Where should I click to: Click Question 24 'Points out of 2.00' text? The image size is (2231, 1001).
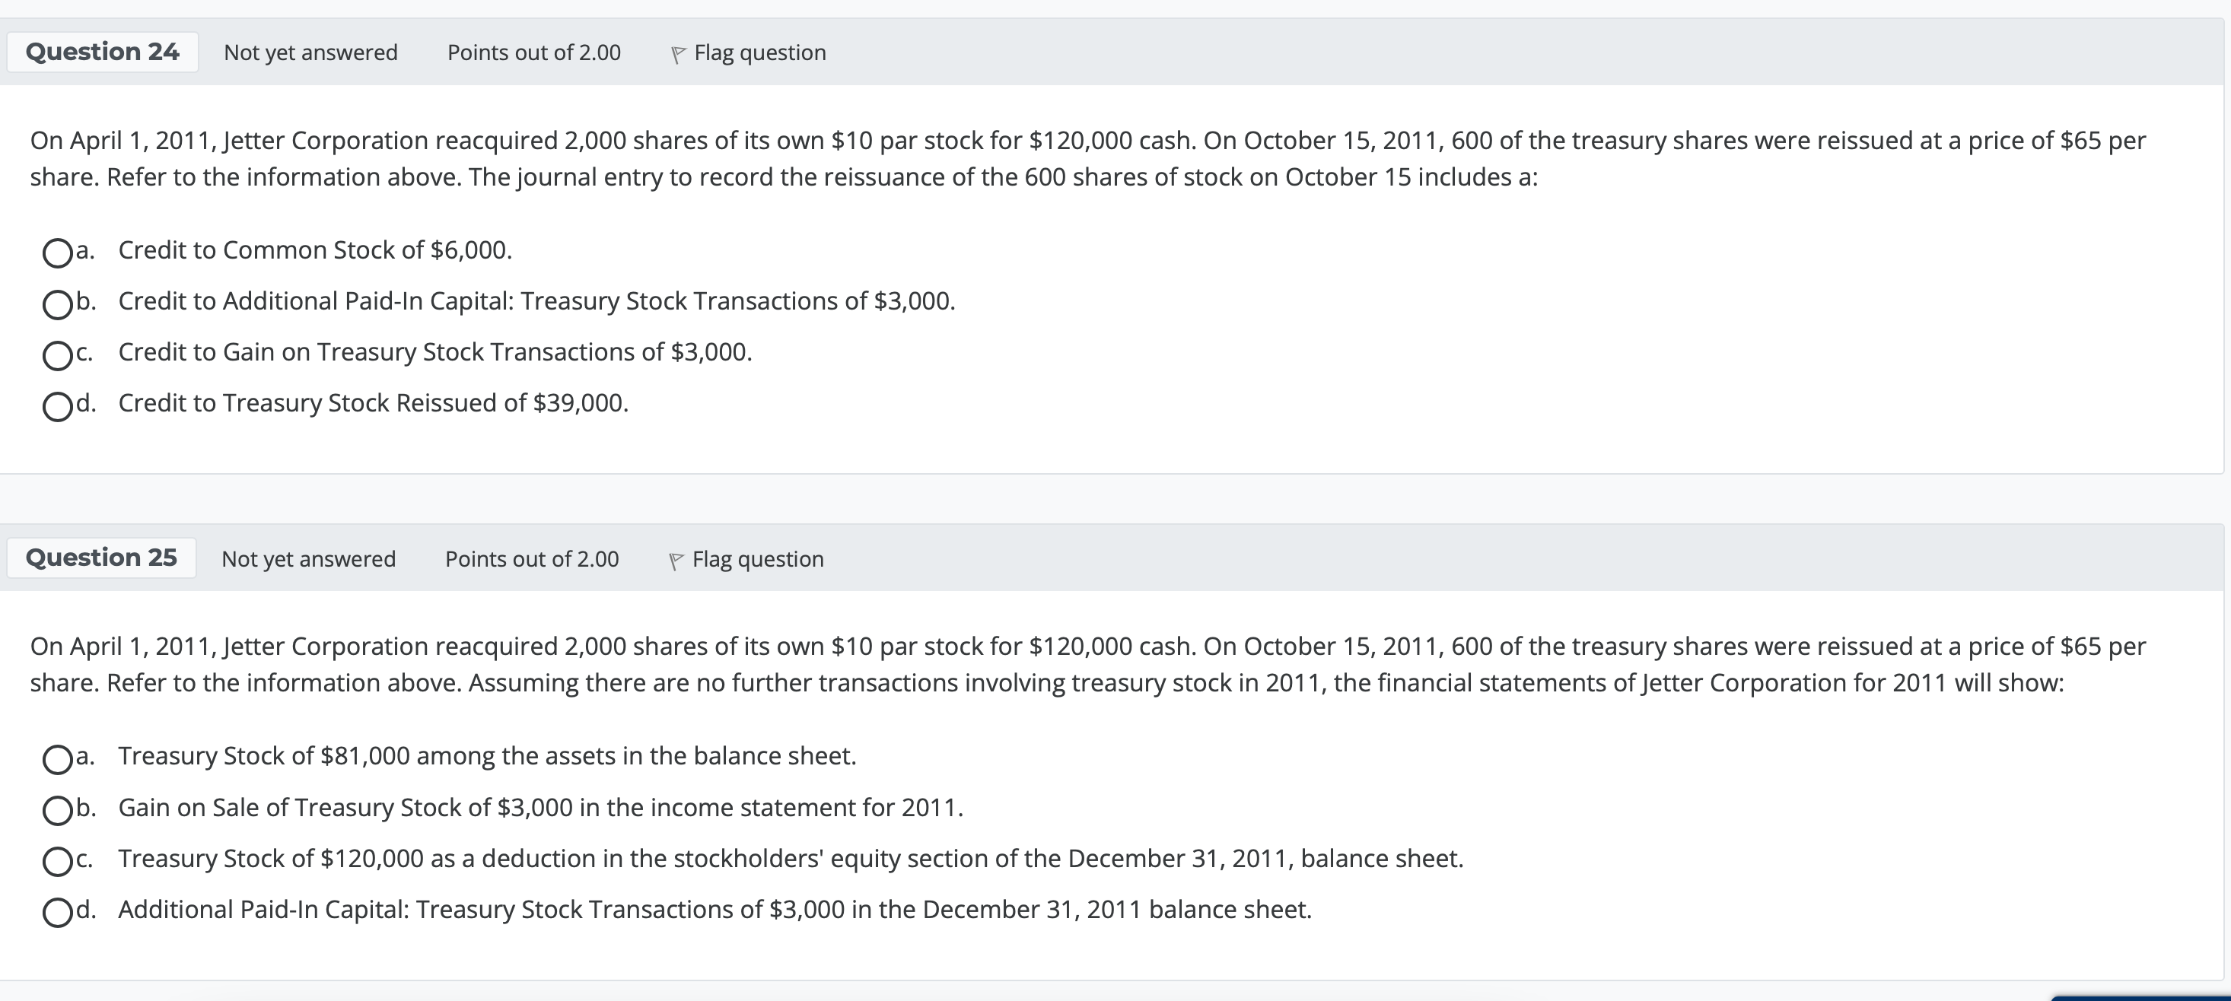click(533, 52)
